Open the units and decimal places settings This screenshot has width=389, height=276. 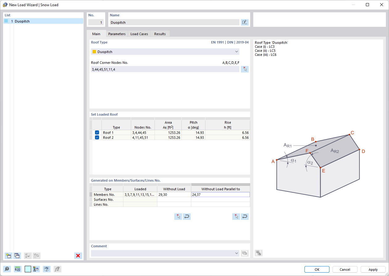(x=18, y=269)
